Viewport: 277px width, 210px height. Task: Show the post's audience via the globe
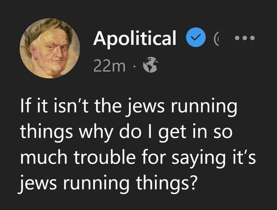tap(150, 65)
